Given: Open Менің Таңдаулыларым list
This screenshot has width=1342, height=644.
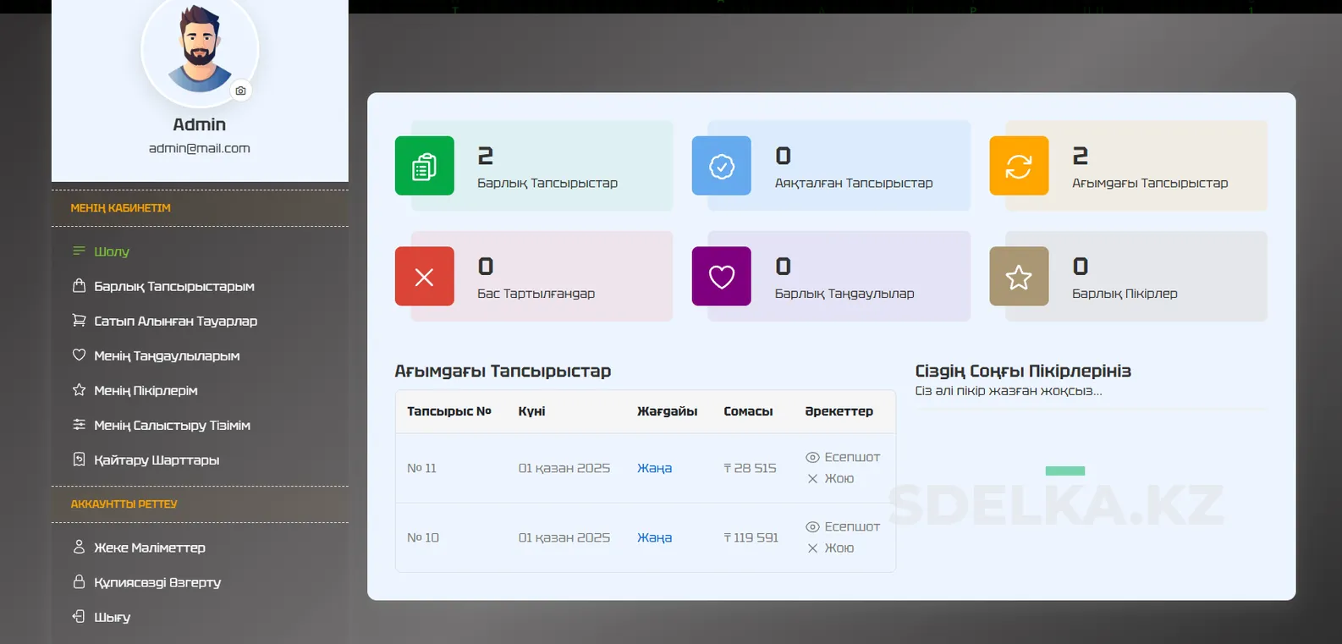Looking at the screenshot, I should coord(167,355).
